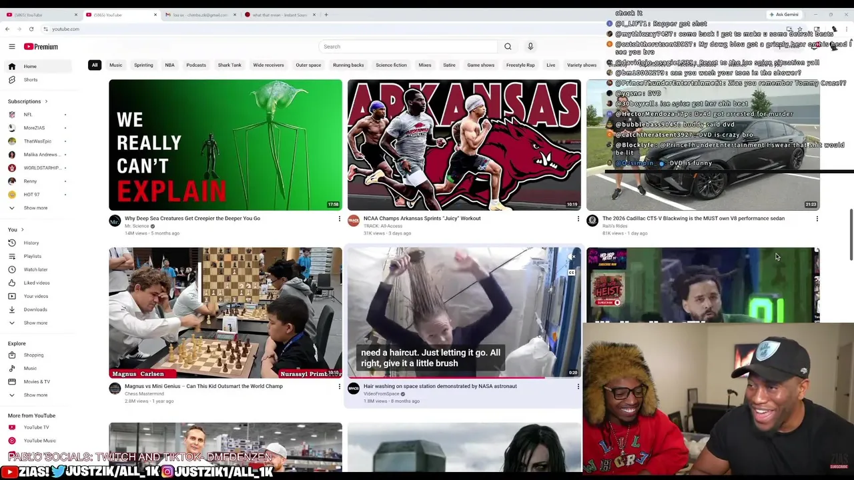Open more options for Magnus vs Mini Genius
Screen dimensions: 854x480
coord(339,387)
